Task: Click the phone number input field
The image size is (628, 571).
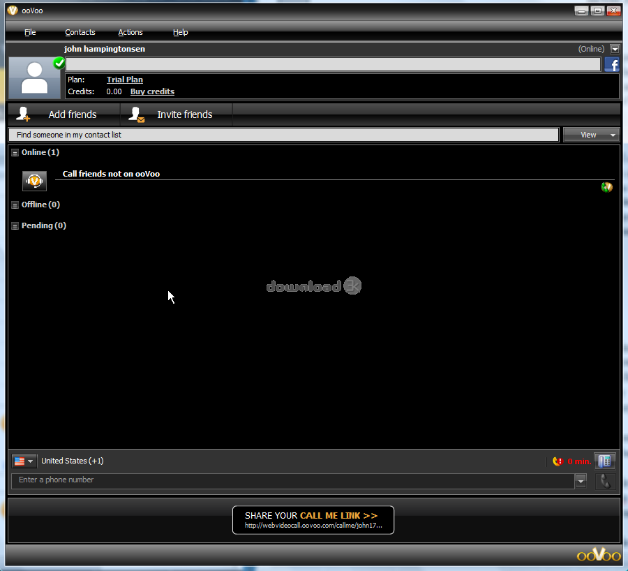Action: (x=293, y=480)
